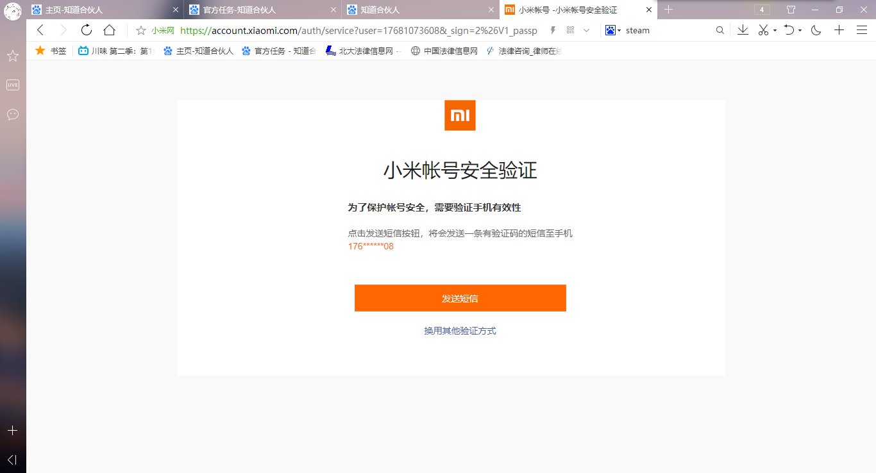Collapse the sidebar with the arrow at bottom
This screenshot has width=876, height=473.
click(12, 459)
